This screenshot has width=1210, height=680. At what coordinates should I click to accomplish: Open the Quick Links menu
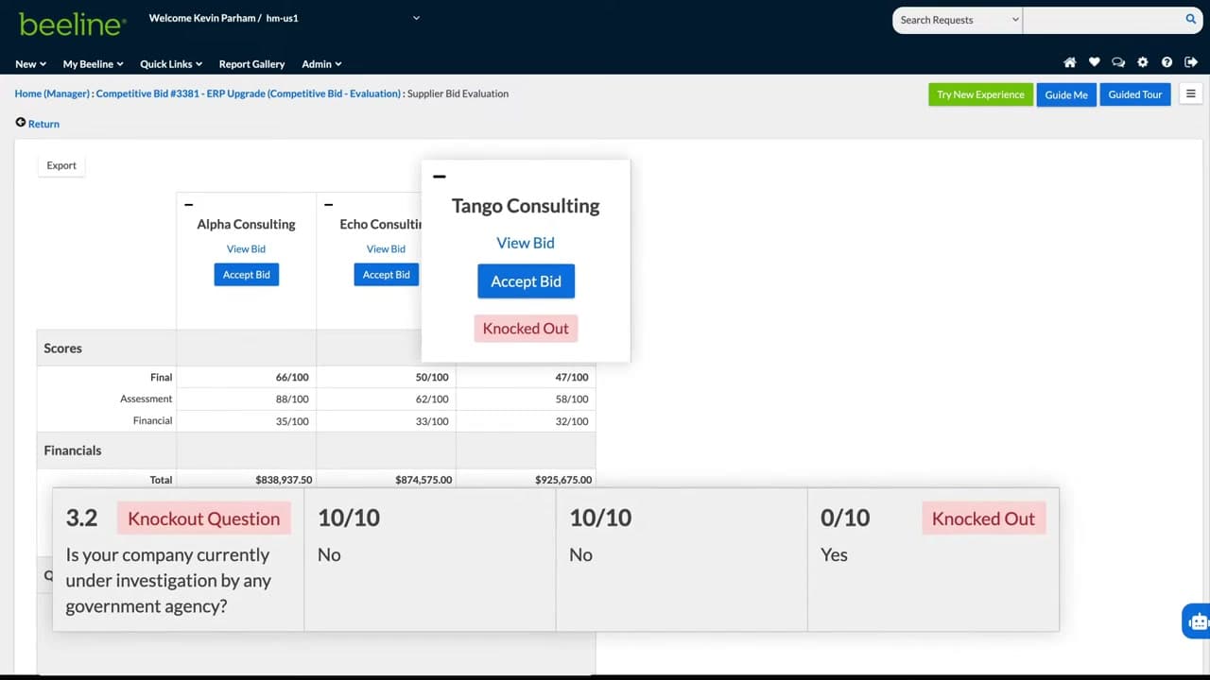point(171,64)
